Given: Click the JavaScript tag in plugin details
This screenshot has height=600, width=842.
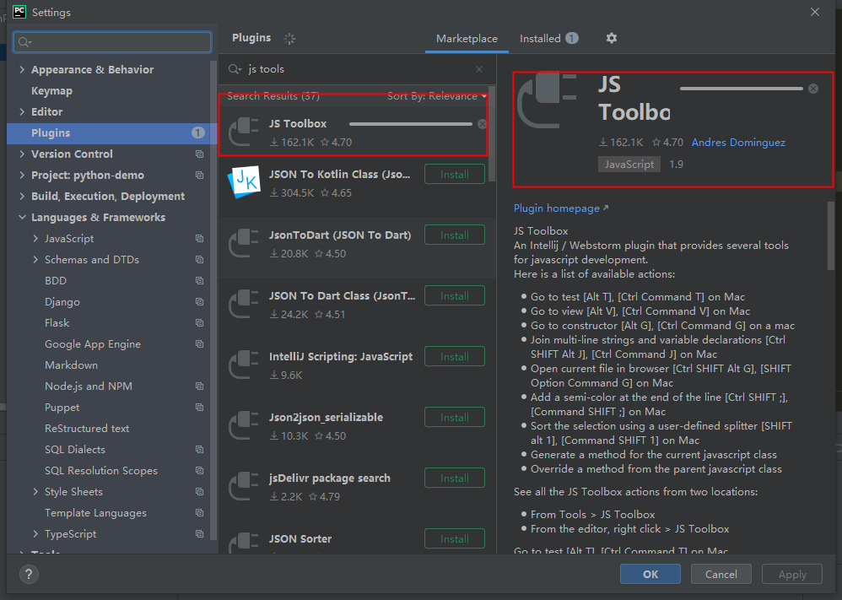Looking at the screenshot, I should pyautogui.click(x=629, y=165).
